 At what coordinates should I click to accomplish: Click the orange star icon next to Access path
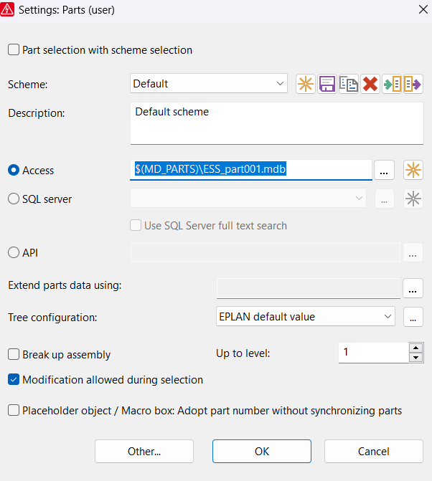[413, 170]
